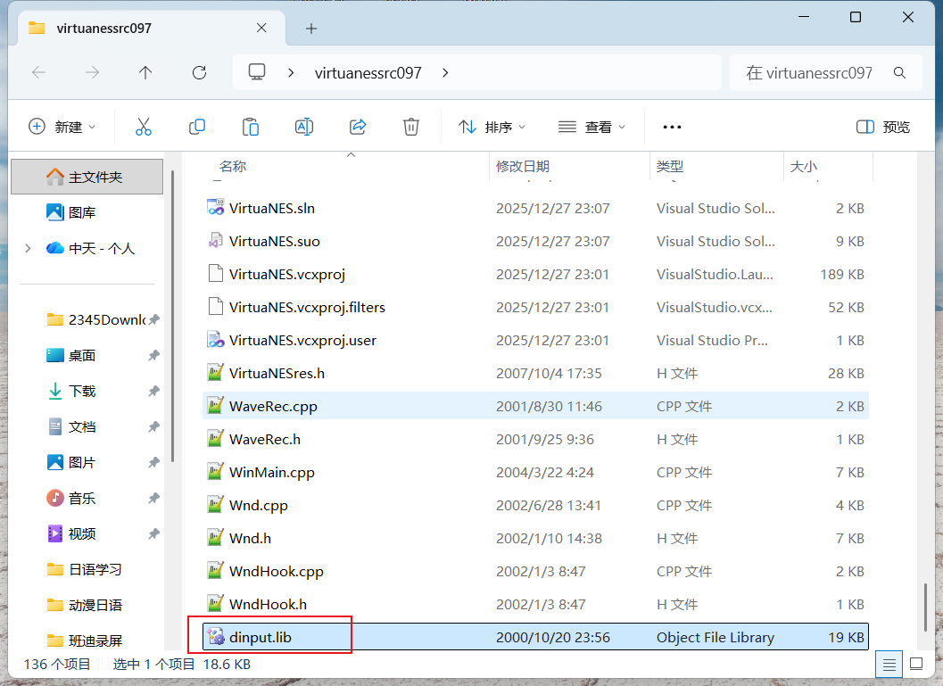Click the pin icon beside 桌面
Image resolution: width=943 pixels, height=686 pixels.
(x=154, y=355)
